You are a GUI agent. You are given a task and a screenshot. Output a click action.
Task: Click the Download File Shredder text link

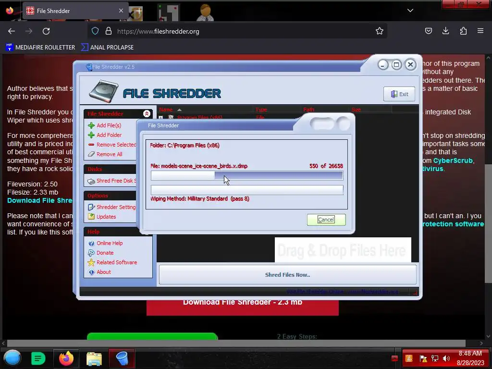coord(39,200)
